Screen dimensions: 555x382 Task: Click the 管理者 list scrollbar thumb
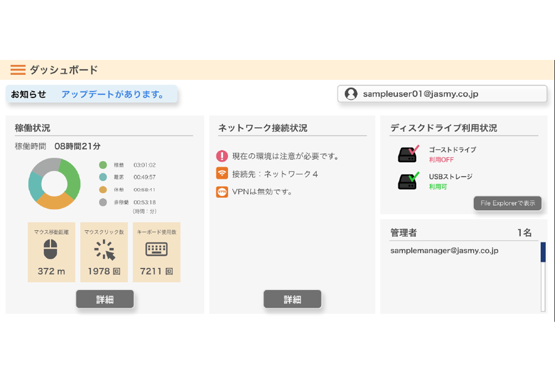(x=543, y=252)
